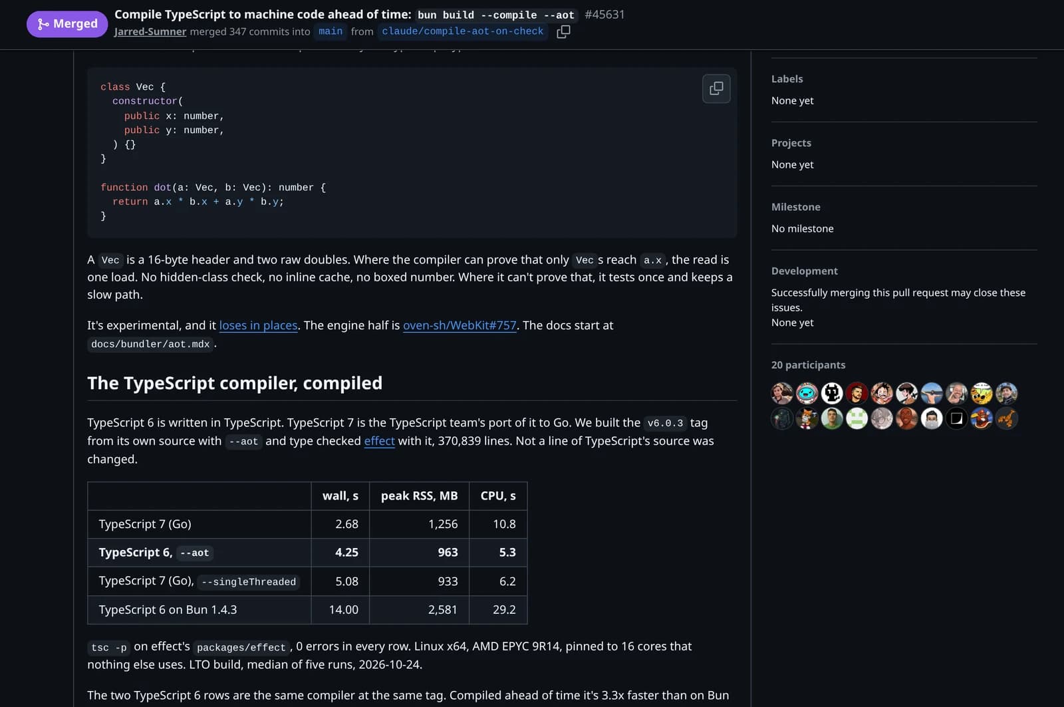
Task: Open the straw-hat anime character avatar
Action: [882, 393]
